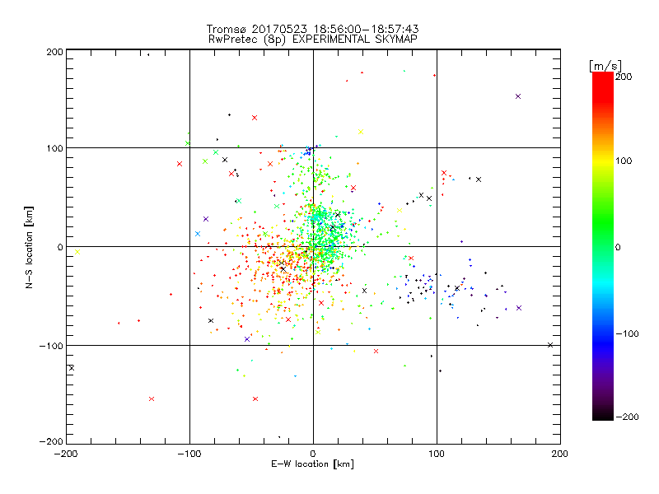Click the y-axis tick label '200' at top
Screen dimensions: 659x494
coord(54,52)
